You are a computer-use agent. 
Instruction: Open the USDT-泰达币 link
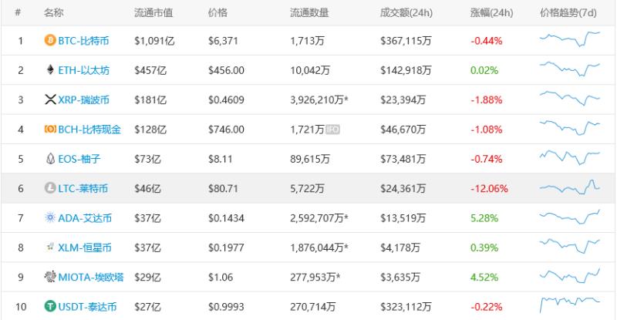(87, 306)
